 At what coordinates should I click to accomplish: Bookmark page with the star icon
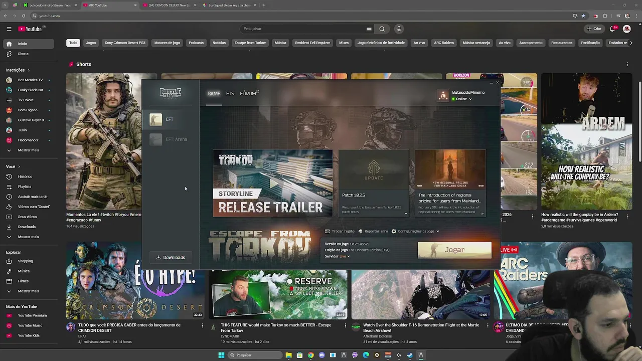583,16
